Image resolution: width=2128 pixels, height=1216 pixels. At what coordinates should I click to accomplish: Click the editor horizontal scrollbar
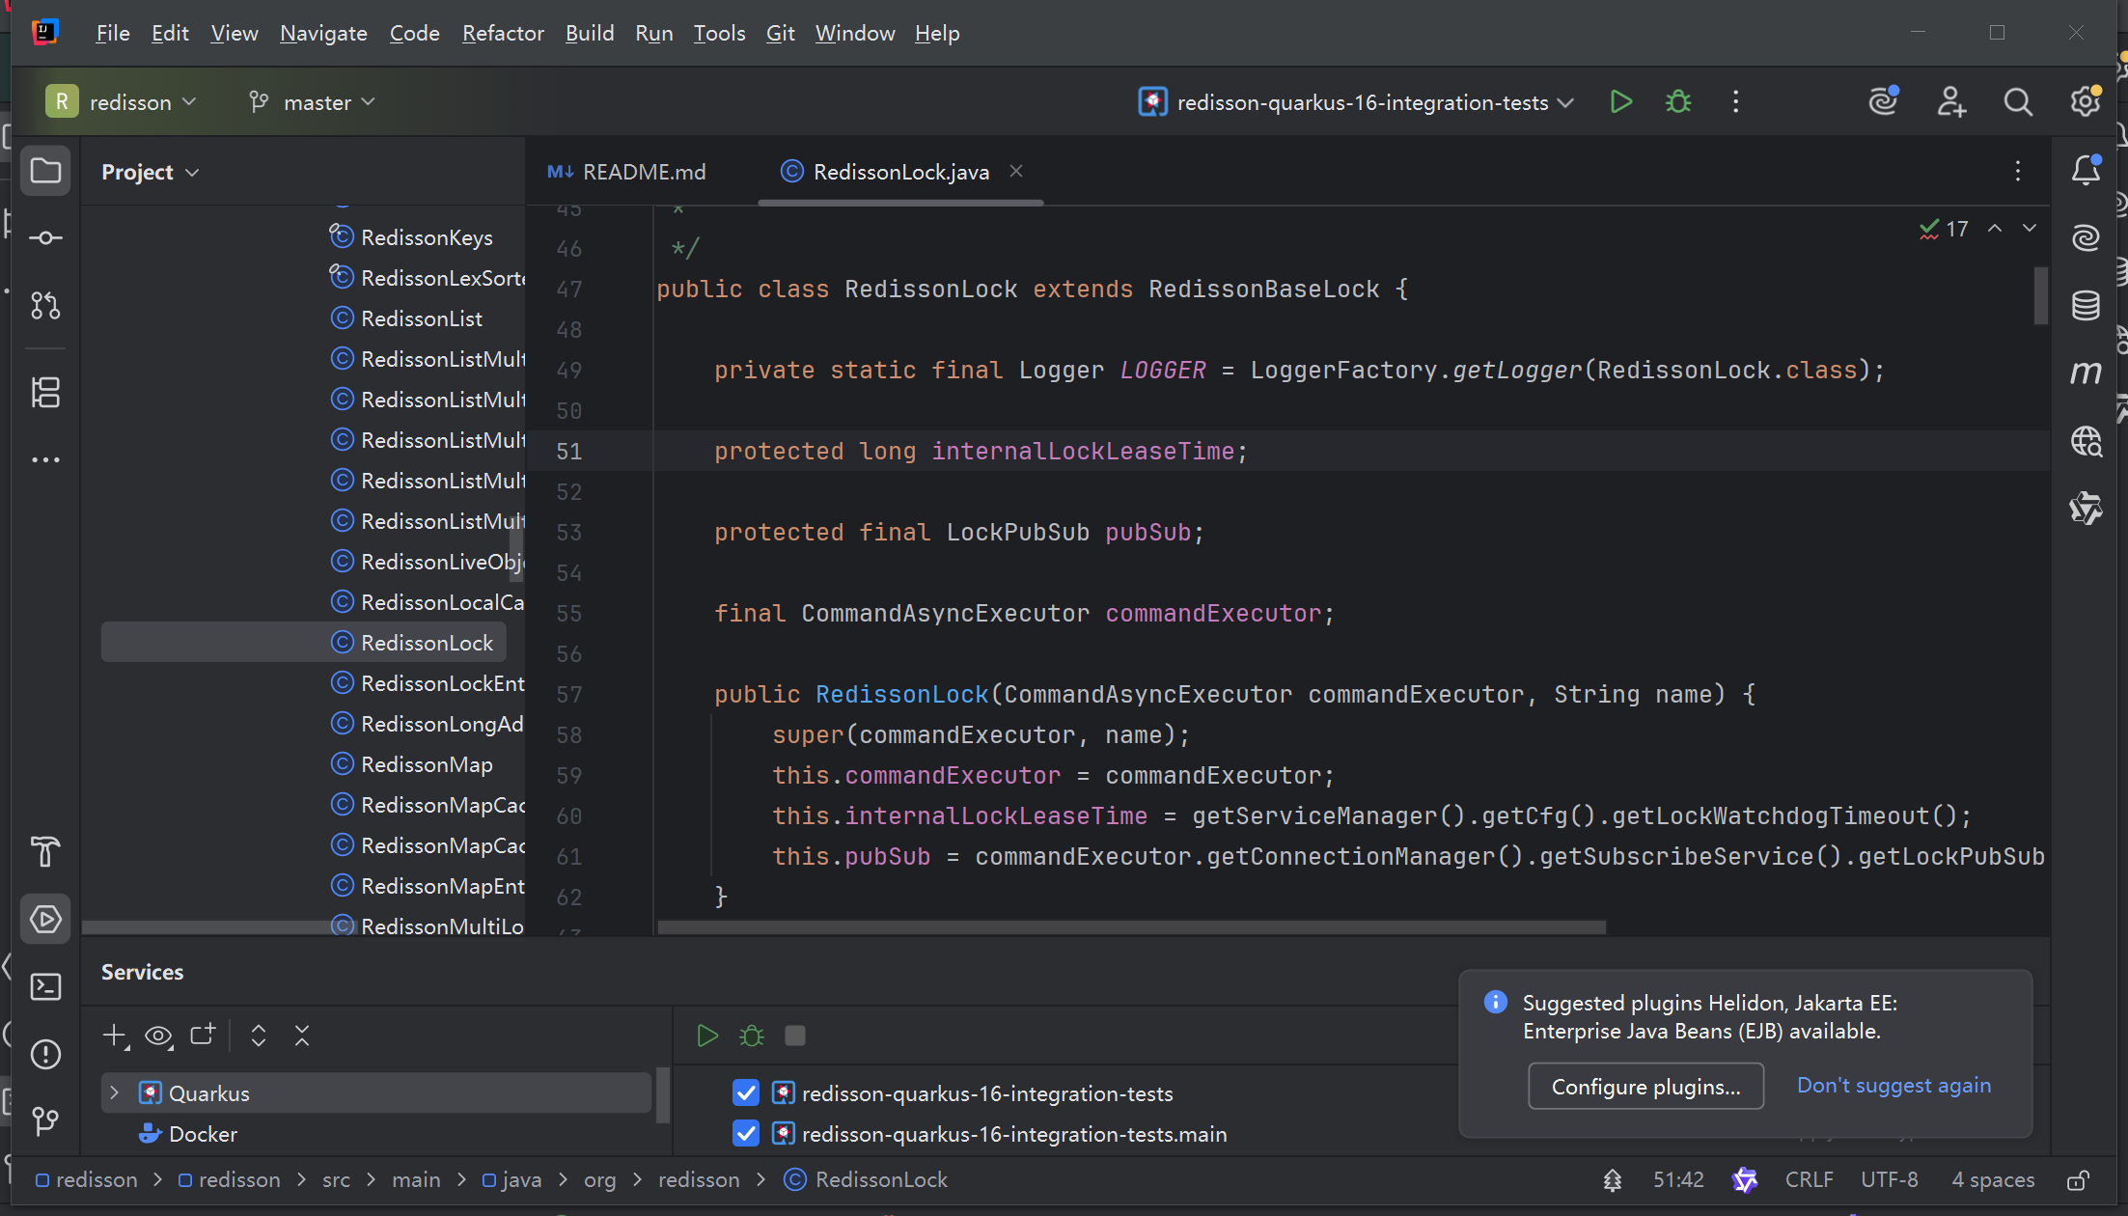click(x=1131, y=927)
